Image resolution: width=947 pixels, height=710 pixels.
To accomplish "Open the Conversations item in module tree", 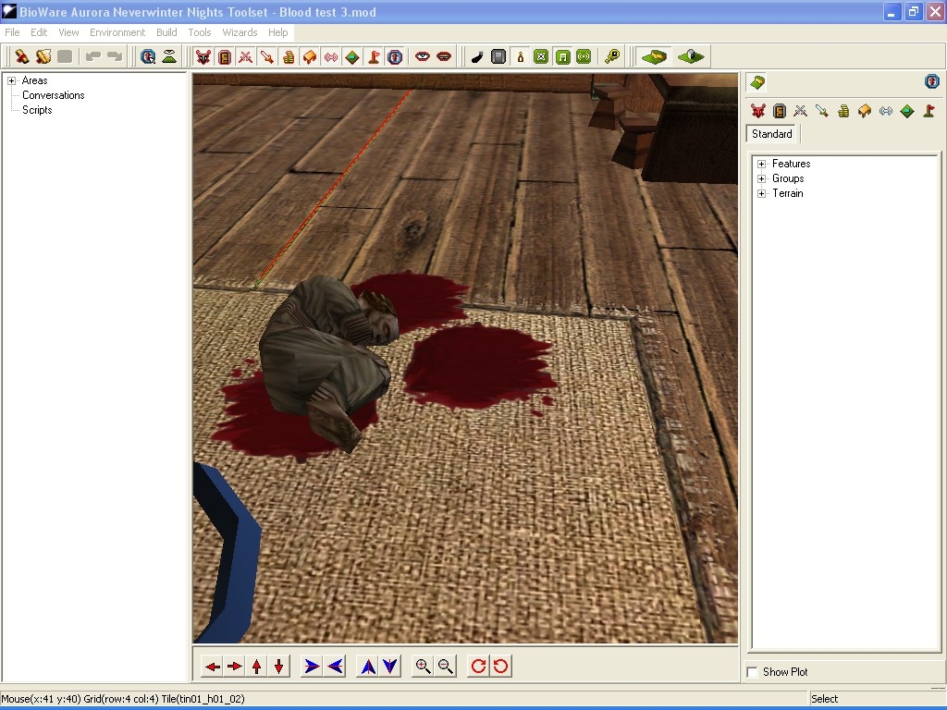I will 53,95.
